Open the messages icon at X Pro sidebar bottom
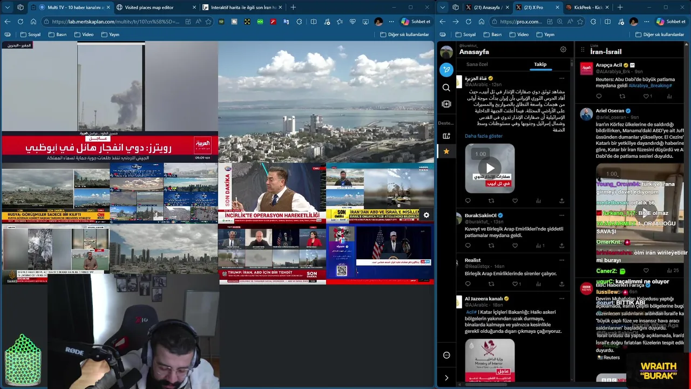 tap(446, 355)
